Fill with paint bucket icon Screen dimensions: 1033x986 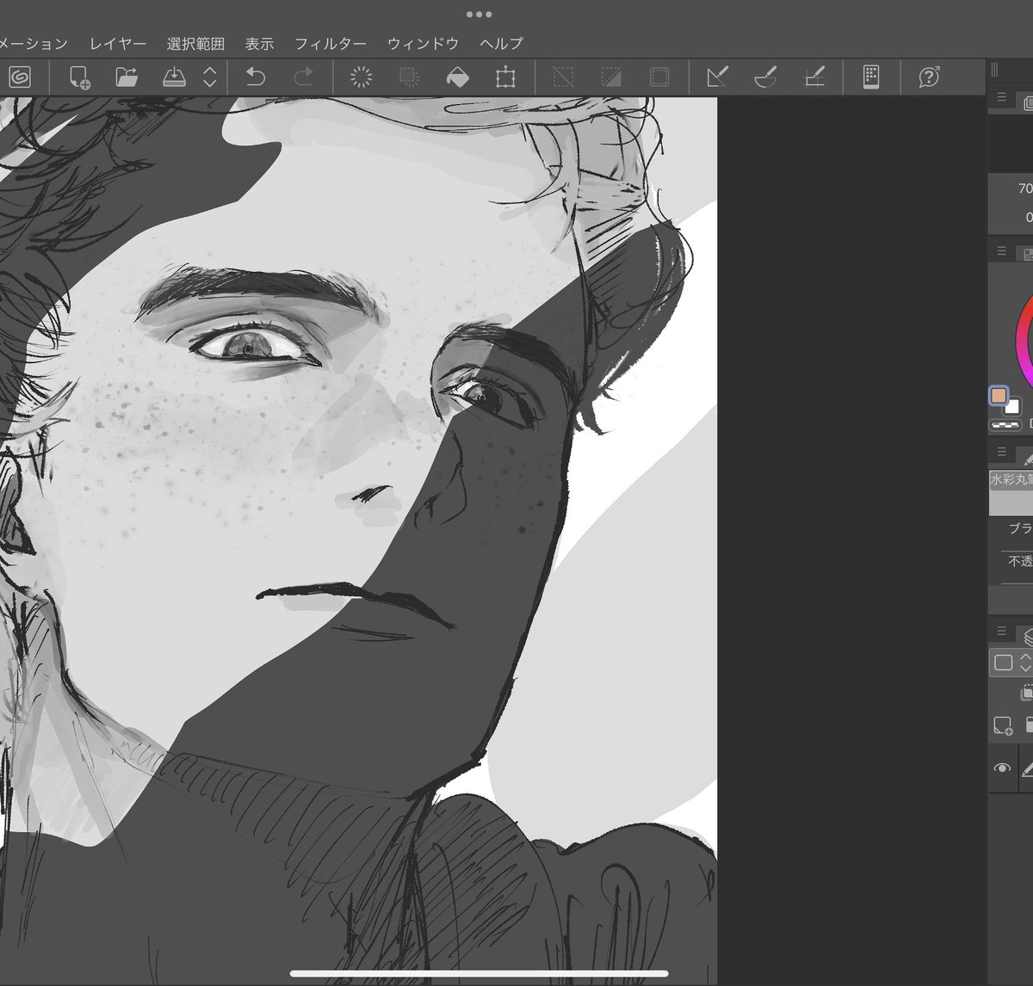point(458,77)
